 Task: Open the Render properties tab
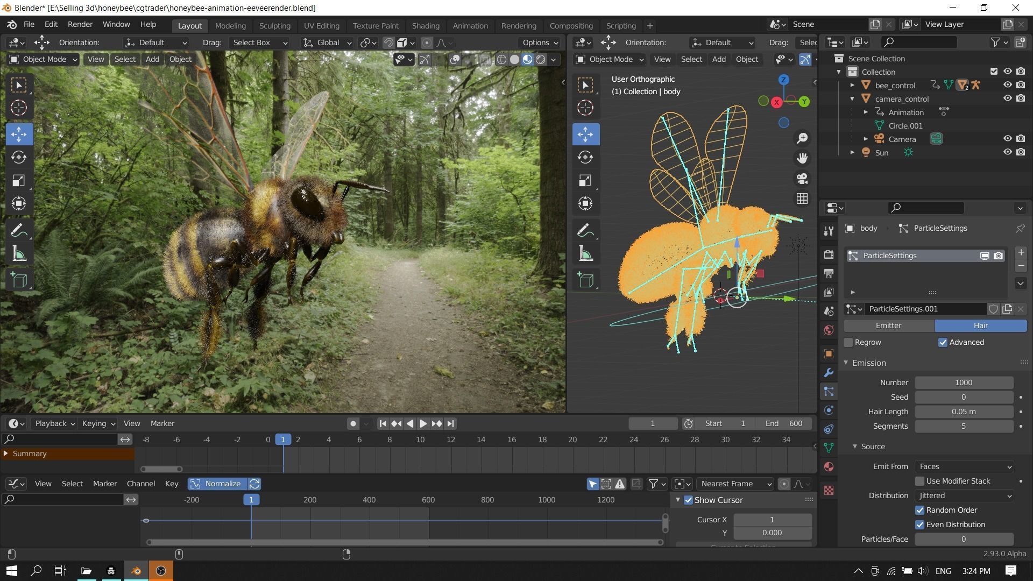[829, 254]
